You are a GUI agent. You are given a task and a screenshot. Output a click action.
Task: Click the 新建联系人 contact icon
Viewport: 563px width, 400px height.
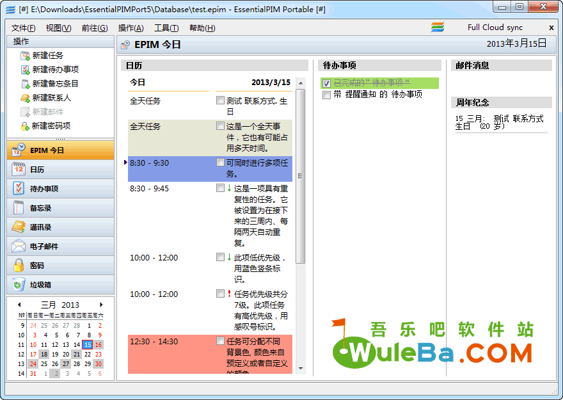(25, 98)
